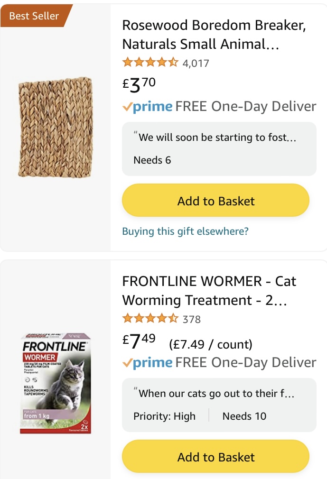327x479 pixels.
Task: Click the Prime logo on Frontline item
Action: point(148,363)
